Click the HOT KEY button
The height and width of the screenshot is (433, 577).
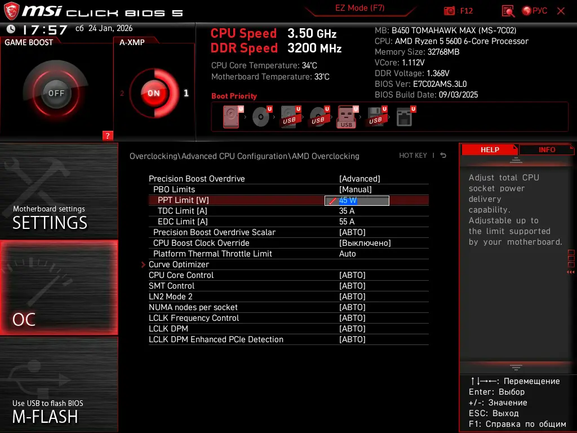click(x=413, y=156)
